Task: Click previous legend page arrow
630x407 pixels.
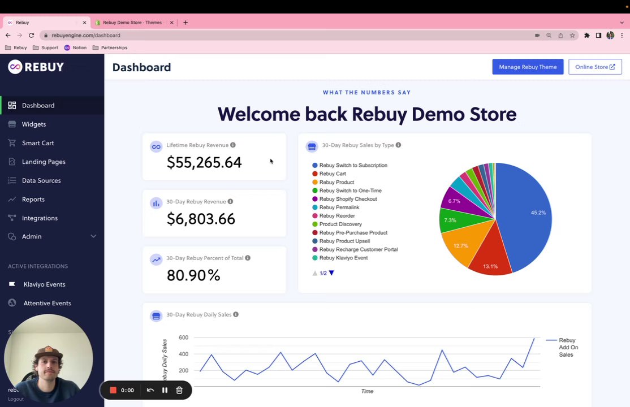Action: pos(315,273)
